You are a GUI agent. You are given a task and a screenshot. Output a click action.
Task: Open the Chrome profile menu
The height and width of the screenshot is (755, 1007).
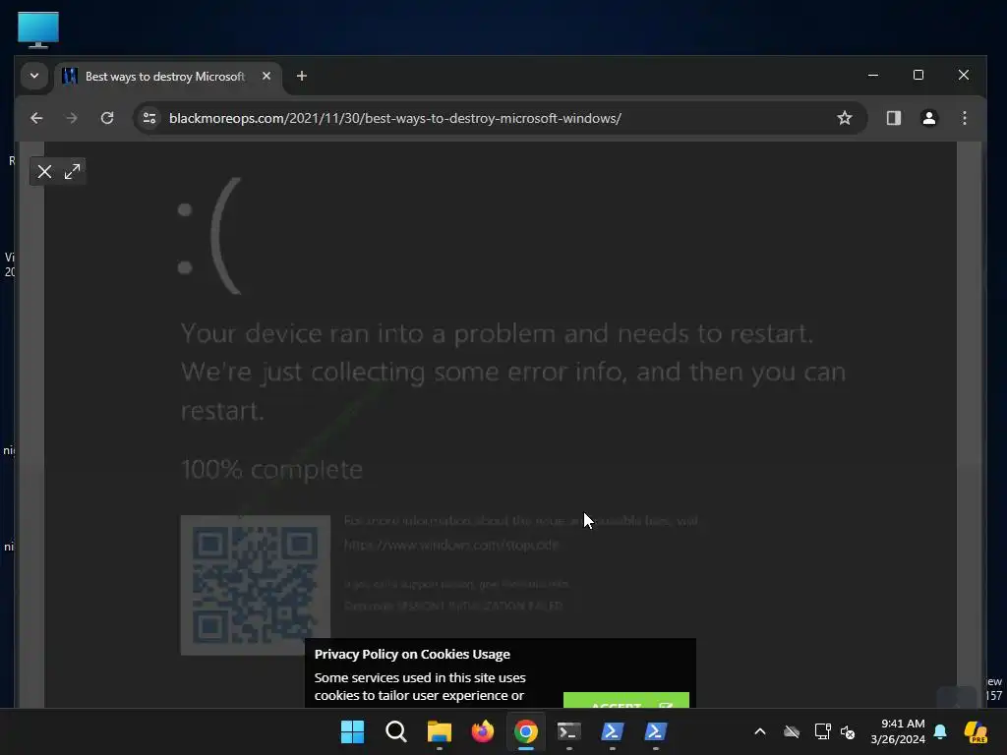(928, 118)
